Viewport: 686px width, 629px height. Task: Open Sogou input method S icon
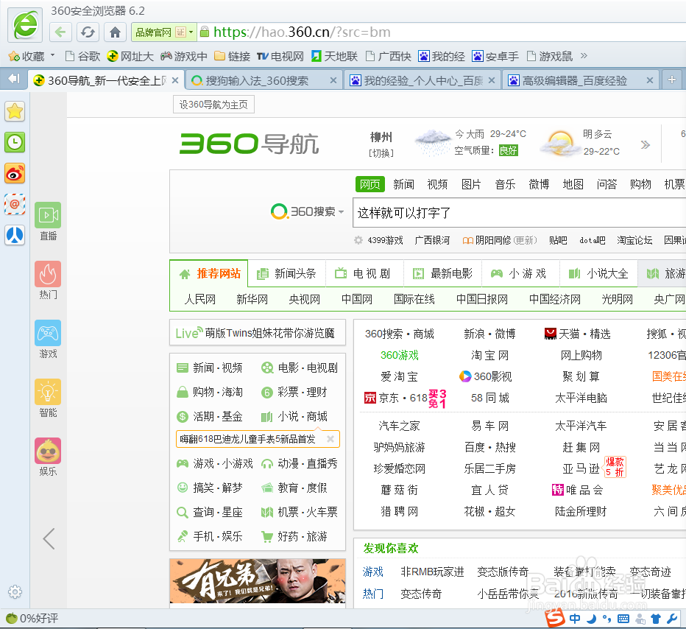[555, 618]
